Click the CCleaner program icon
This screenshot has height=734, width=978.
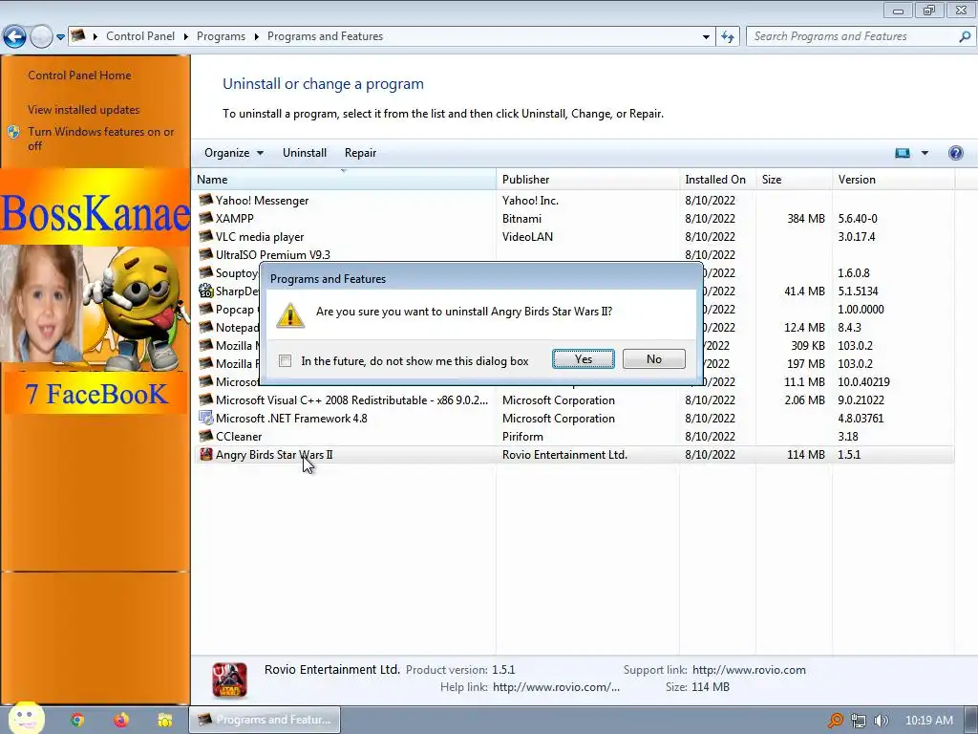point(205,436)
